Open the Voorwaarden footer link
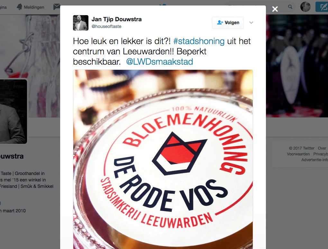Screen dimensions: 328x249 click(x=298, y=154)
